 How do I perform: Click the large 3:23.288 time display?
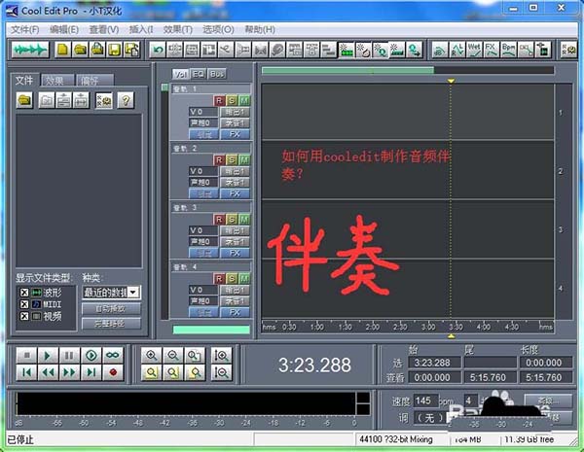click(x=314, y=365)
